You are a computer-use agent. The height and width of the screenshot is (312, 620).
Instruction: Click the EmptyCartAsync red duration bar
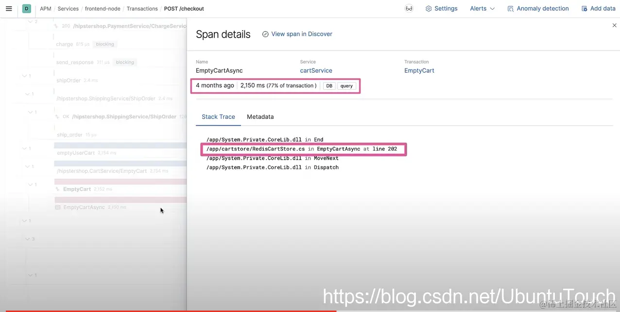pos(121,200)
